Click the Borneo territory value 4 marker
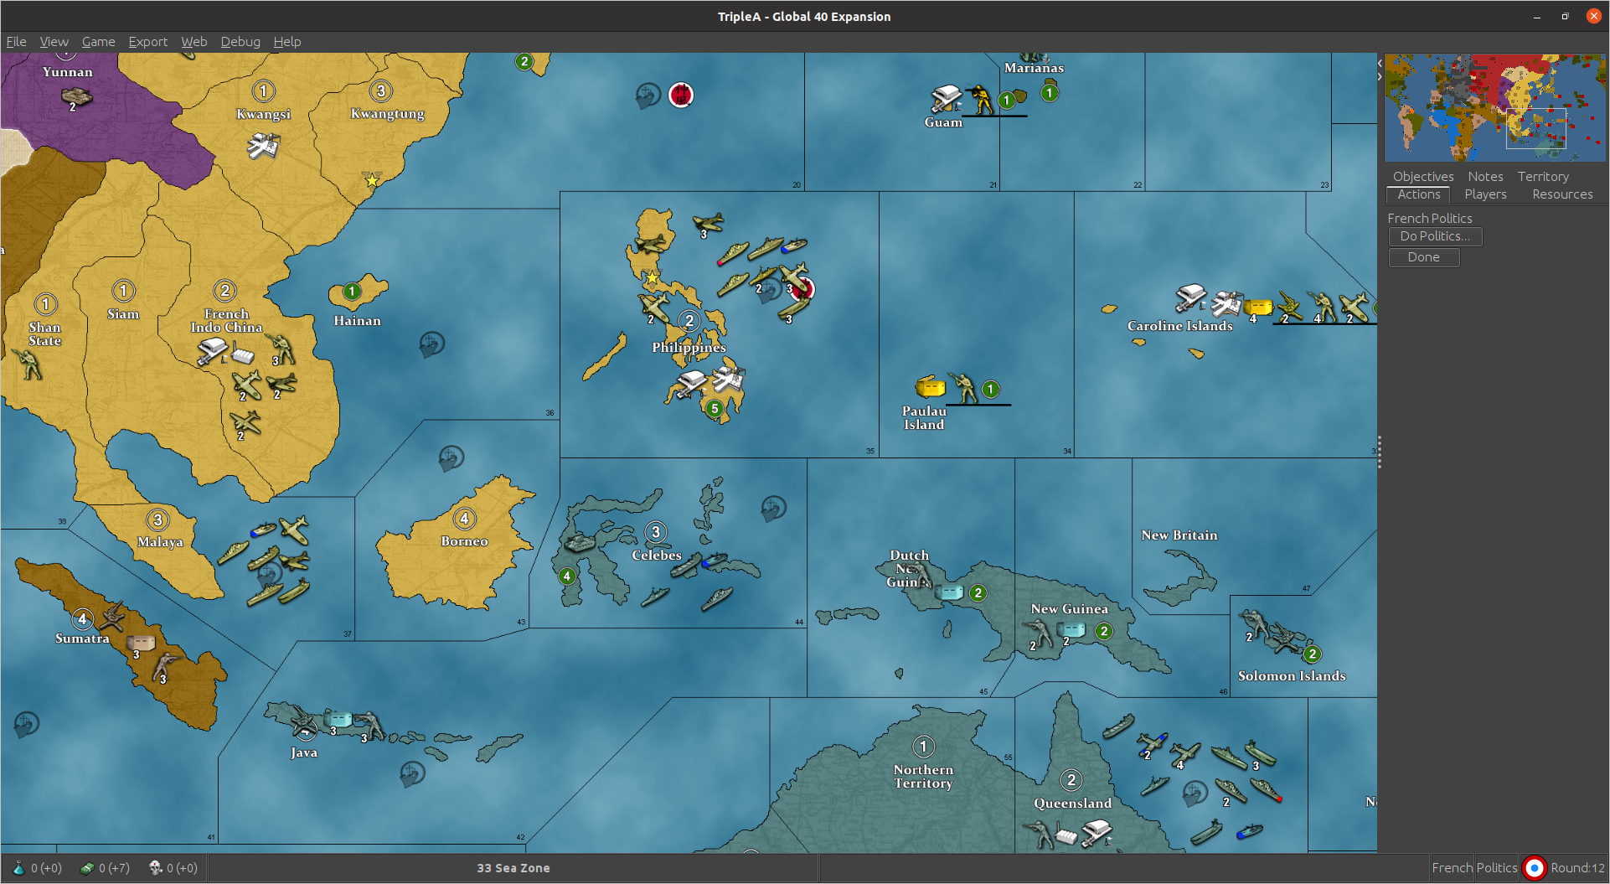Image resolution: width=1610 pixels, height=884 pixels. [463, 519]
